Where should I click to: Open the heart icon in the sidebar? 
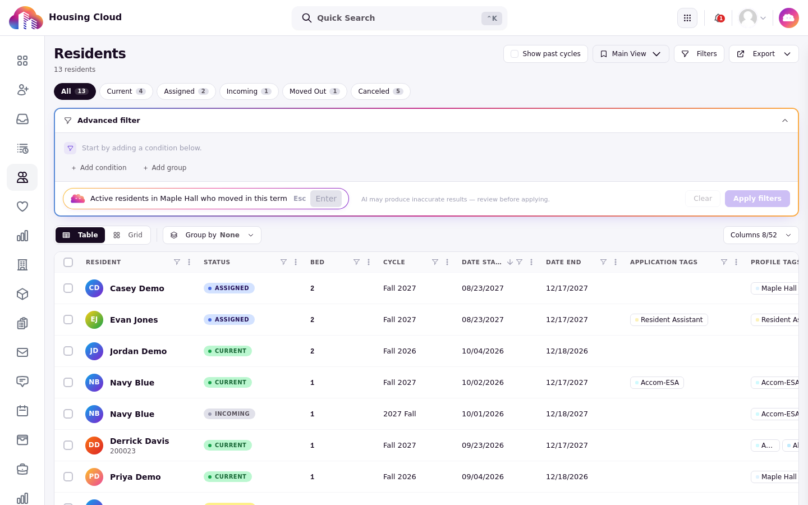coord(22,206)
